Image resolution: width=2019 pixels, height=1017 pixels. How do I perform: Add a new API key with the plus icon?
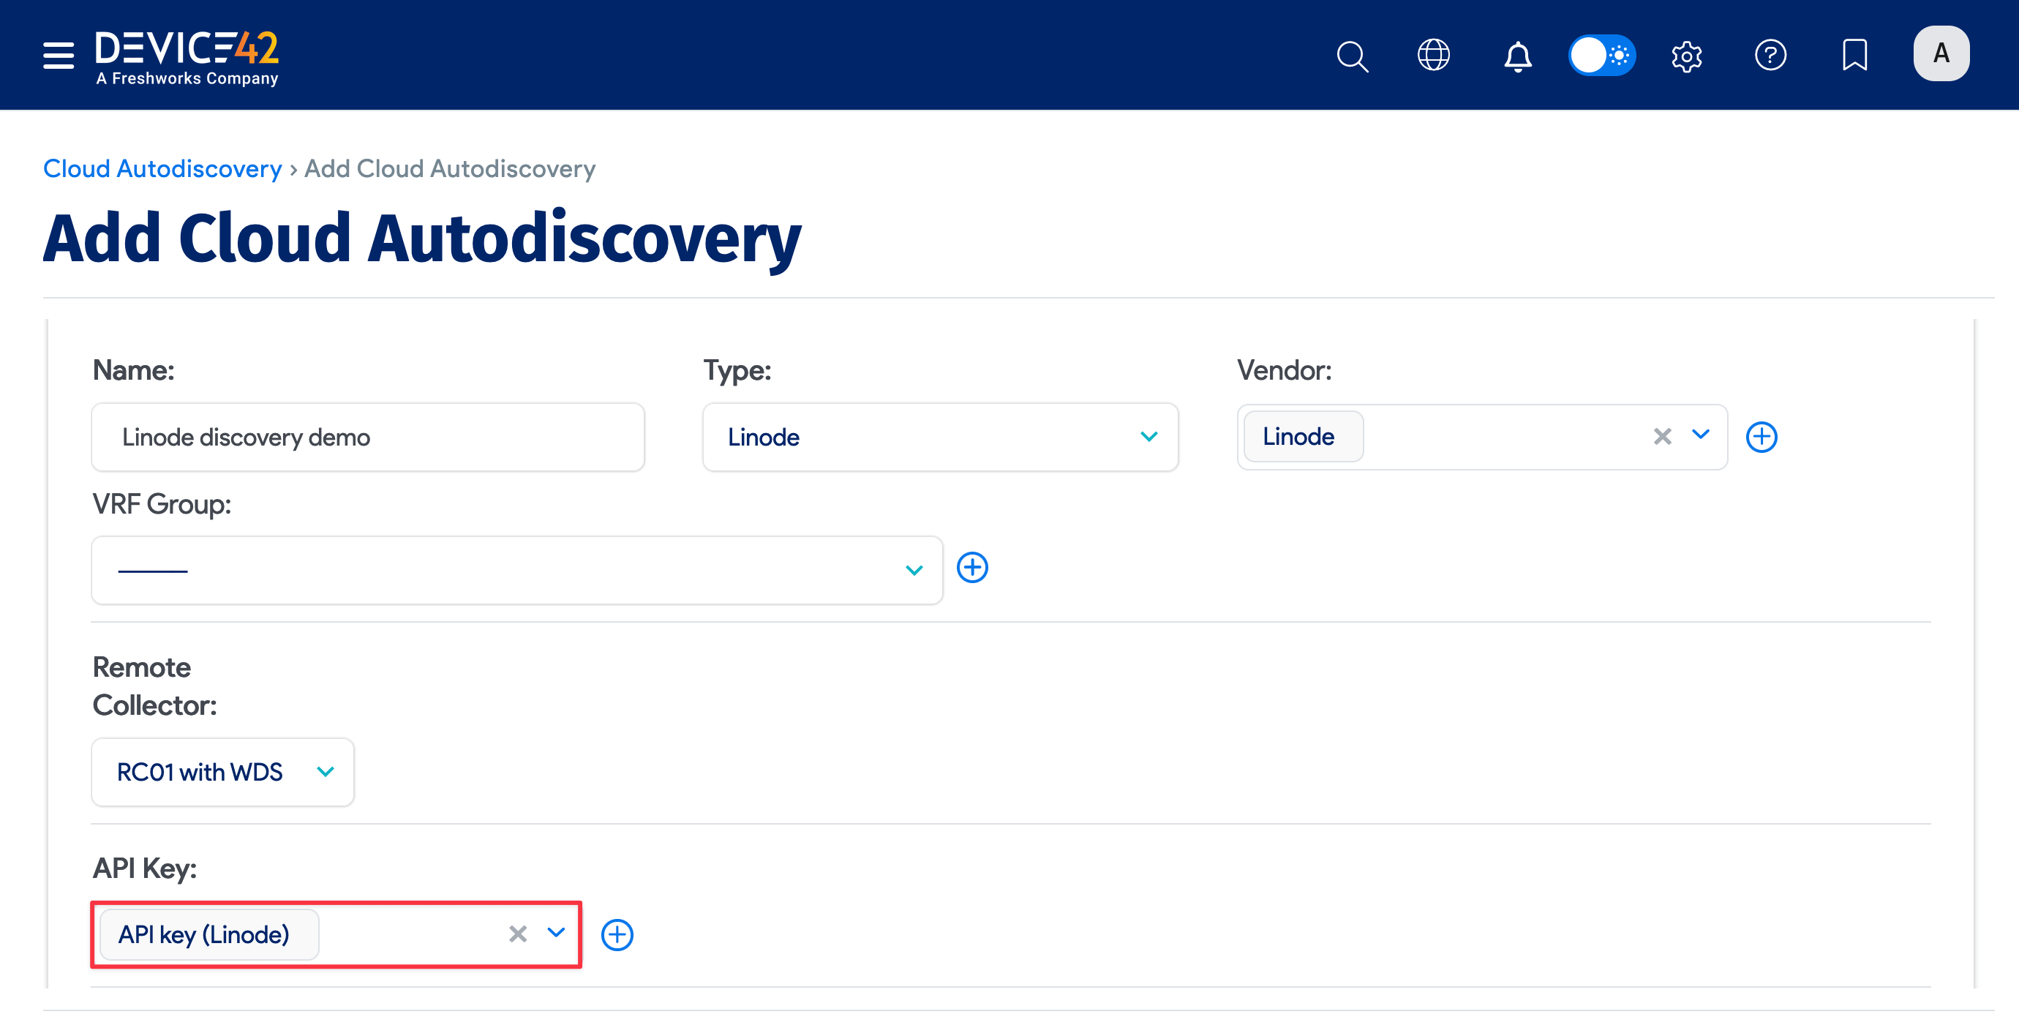pyautogui.click(x=617, y=934)
